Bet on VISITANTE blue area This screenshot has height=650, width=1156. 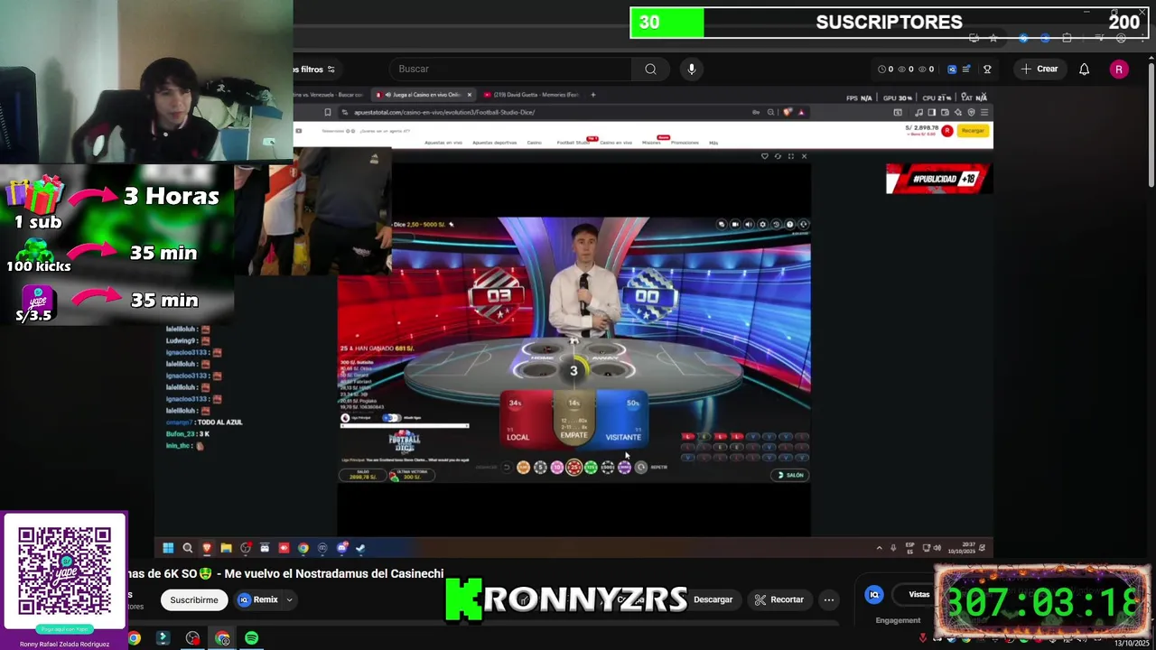[622, 419]
